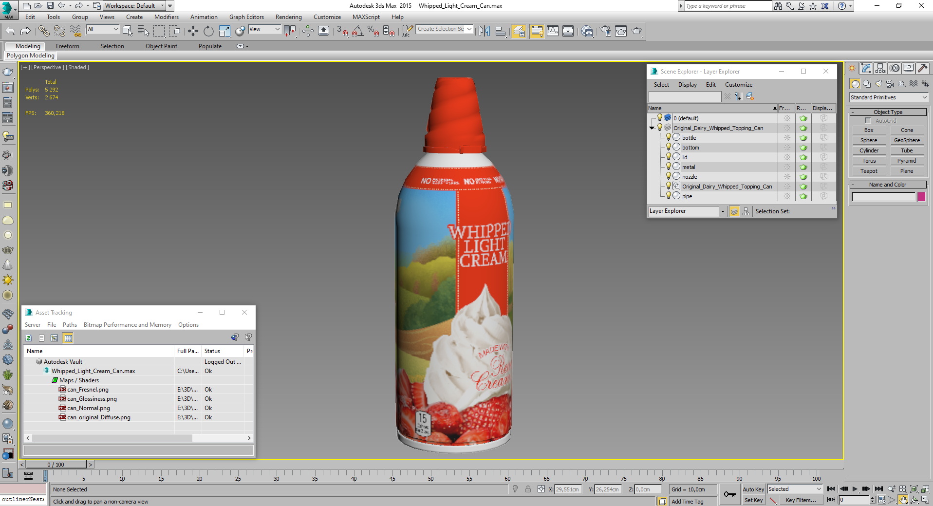933x506 pixels.
Task: Select the Select and Link tool
Action: pos(44,31)
